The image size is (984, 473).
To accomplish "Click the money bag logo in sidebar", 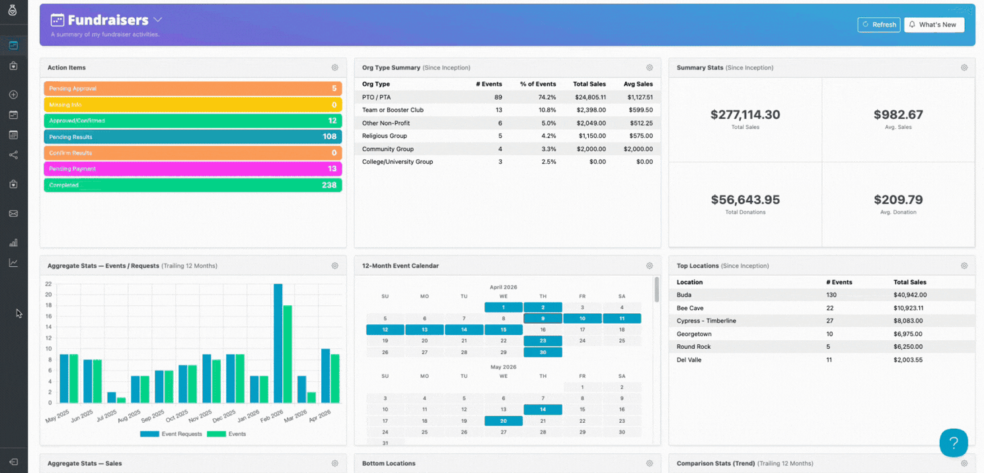I will [13, 10].
